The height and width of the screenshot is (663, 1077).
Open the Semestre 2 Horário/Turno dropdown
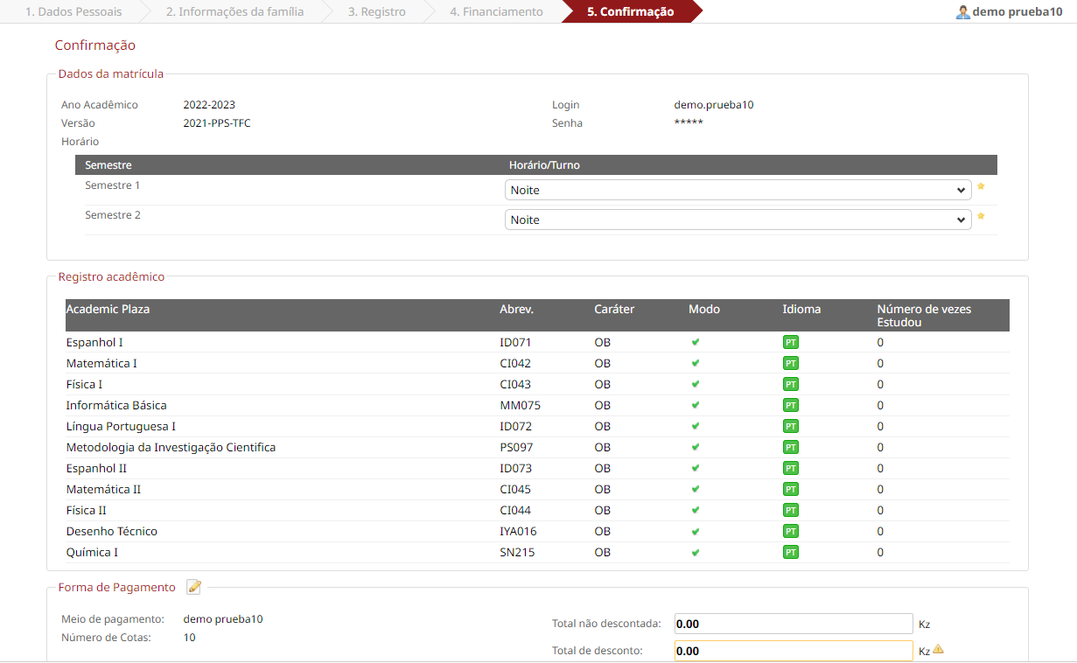tap(738, 220)
